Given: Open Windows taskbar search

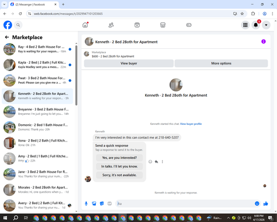Looking at the screenshot, I should pos(16,218).
